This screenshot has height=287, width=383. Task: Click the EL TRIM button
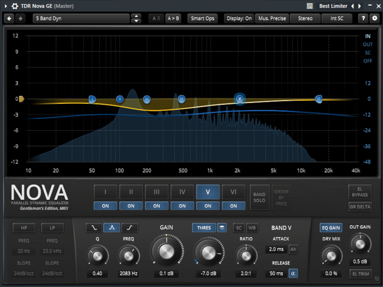361,274
